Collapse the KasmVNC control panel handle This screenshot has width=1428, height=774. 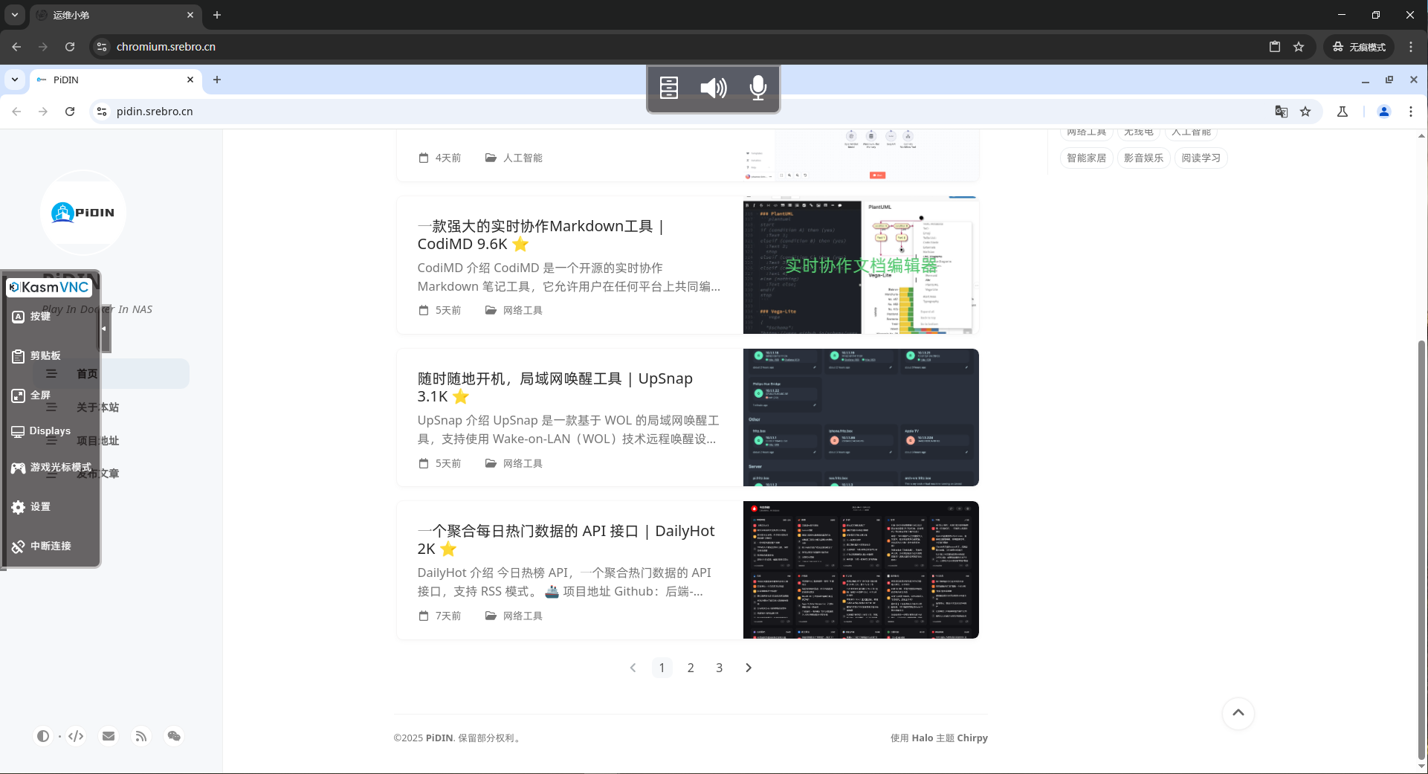105,328
